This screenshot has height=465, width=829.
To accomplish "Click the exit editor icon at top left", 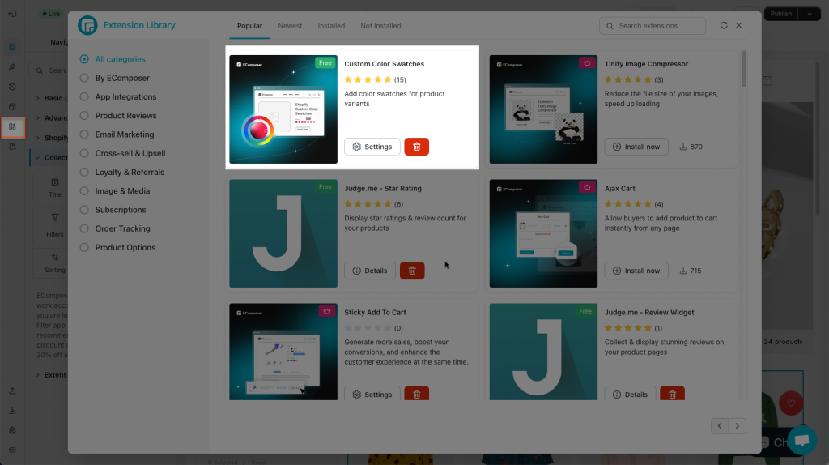I will coord(12,14).
